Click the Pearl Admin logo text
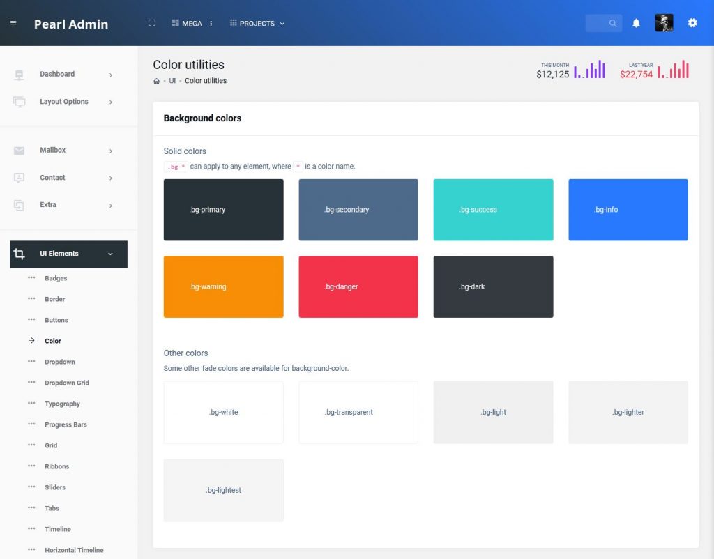 71,24
